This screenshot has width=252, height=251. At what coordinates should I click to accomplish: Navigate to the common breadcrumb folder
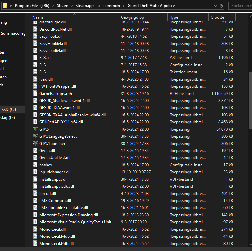click(x=111, y=6)
